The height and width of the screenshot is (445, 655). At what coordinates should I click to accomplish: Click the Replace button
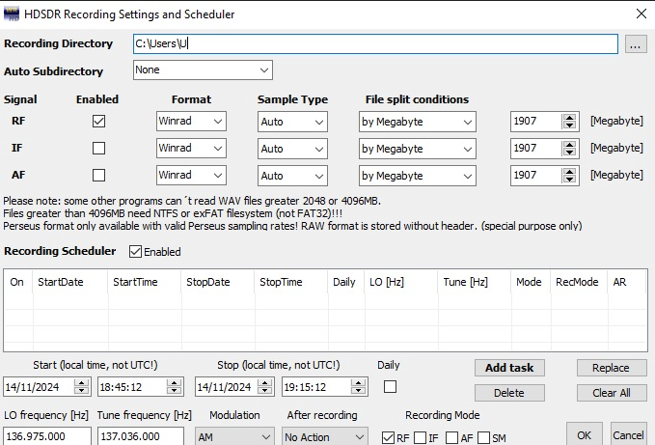coord(612,368)
